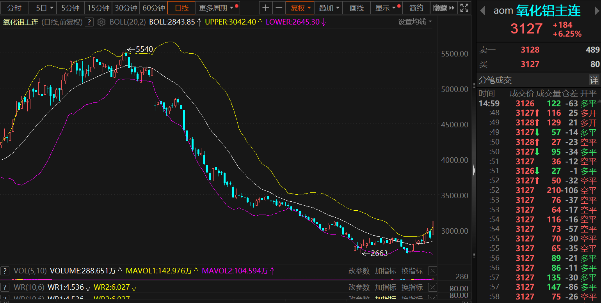
Task: Toggle 画线 drawing mode
Action: pos(357,8)
